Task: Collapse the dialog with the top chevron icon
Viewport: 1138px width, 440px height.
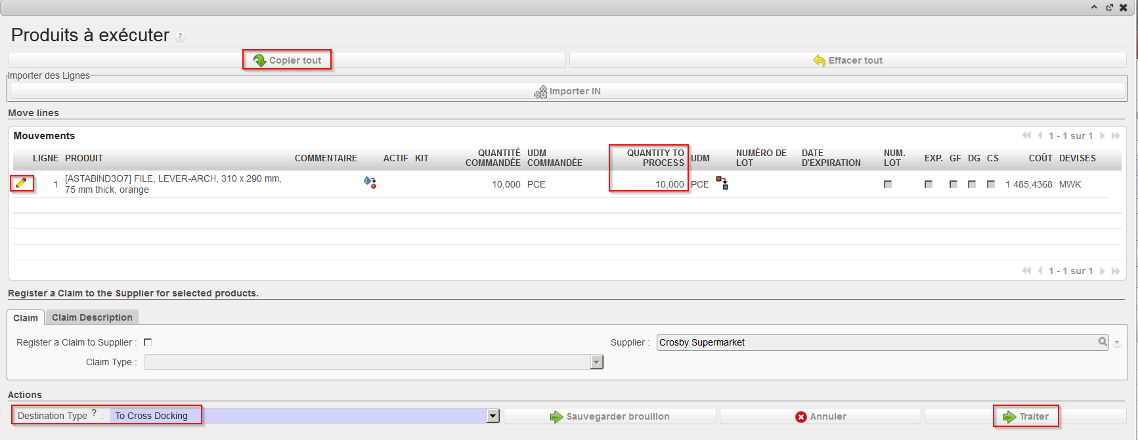Action: 1094,7
